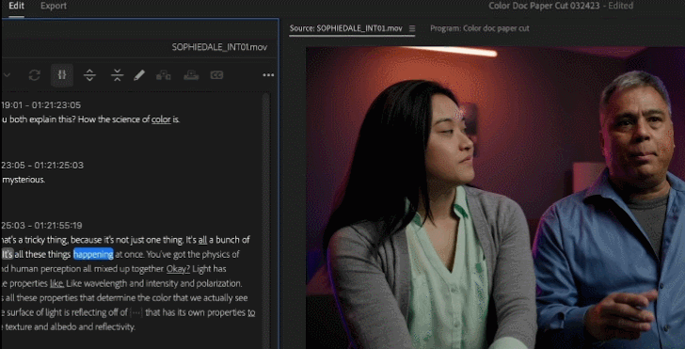Click the timestamp ending 01:21:25:03
The width and height of the screenshot is (685, 349).
point(42,166)
